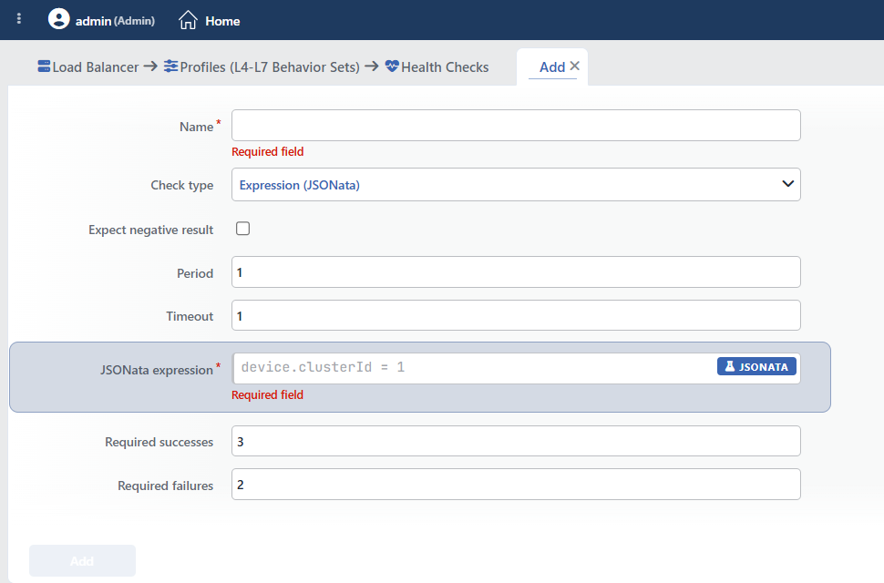884x583 pixels.
Task: Click the admin (Admin) username
Action: coord(115,21)
